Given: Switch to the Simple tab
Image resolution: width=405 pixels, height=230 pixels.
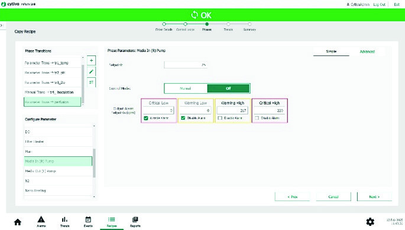Looking at the screenshot, I should tap(331, 51).
